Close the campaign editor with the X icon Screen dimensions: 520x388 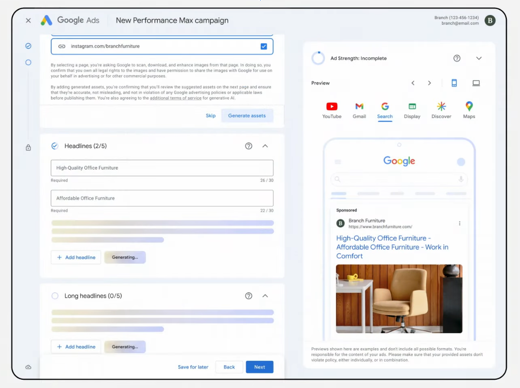tap(28, 20)
